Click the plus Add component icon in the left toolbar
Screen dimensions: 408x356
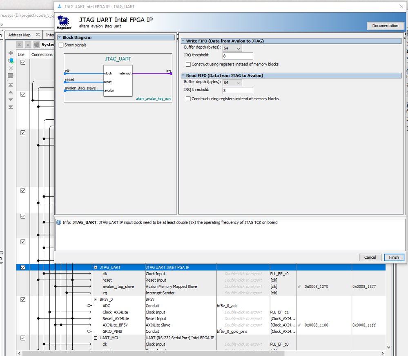[x=11, y=53]
